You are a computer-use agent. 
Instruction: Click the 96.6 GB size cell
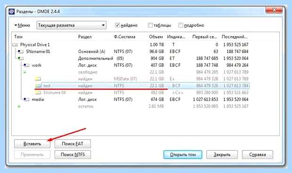[x=157, y=52]
